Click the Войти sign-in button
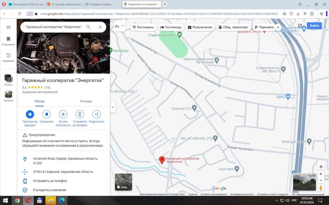This screenshot has height=205, width=329. coord(314,26)
